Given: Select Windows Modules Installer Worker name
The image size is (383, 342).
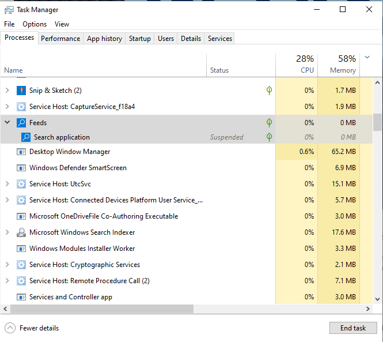Looking at the screenshot, I should point(82,249).
